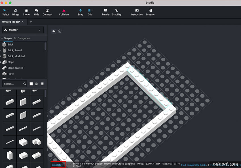
Task: Click Find compatible bricks link
Action: click(194, 165)
